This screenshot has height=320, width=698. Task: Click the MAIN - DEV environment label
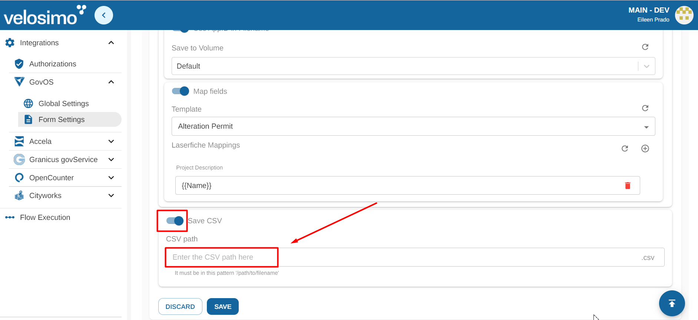(x=649, y=10)
